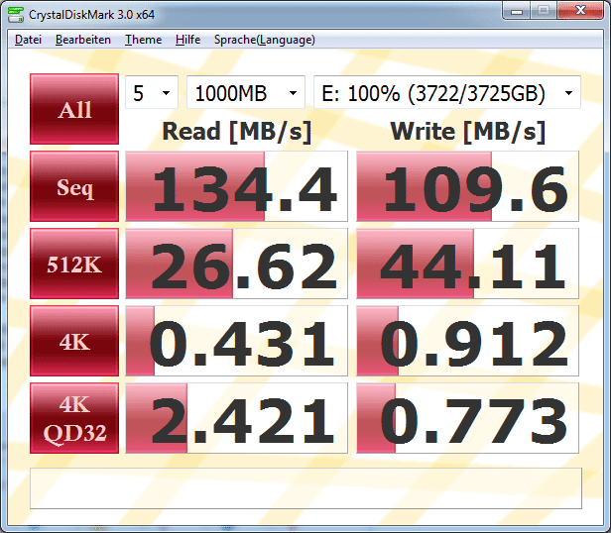Screen dimensions: 611x533
Task: Click the 512K read result 26.62
Action: [236, 264]
